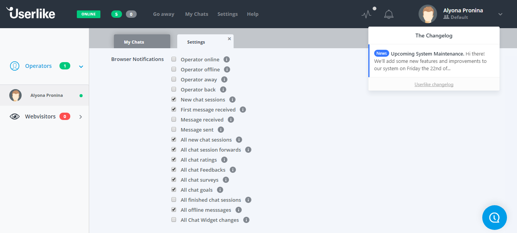
Task: Open the Upcoming System Maintenance news item
Action: 434,61
